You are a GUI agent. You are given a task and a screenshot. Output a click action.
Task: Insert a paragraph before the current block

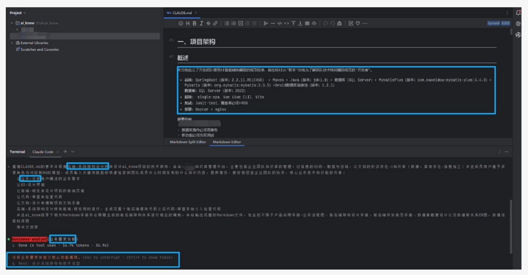coord(293,23)
